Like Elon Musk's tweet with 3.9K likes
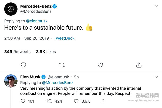162x108 pixels. (76, 101)
